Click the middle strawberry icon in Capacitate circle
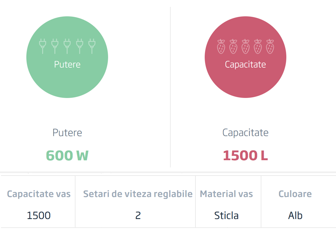 [245, 47]
